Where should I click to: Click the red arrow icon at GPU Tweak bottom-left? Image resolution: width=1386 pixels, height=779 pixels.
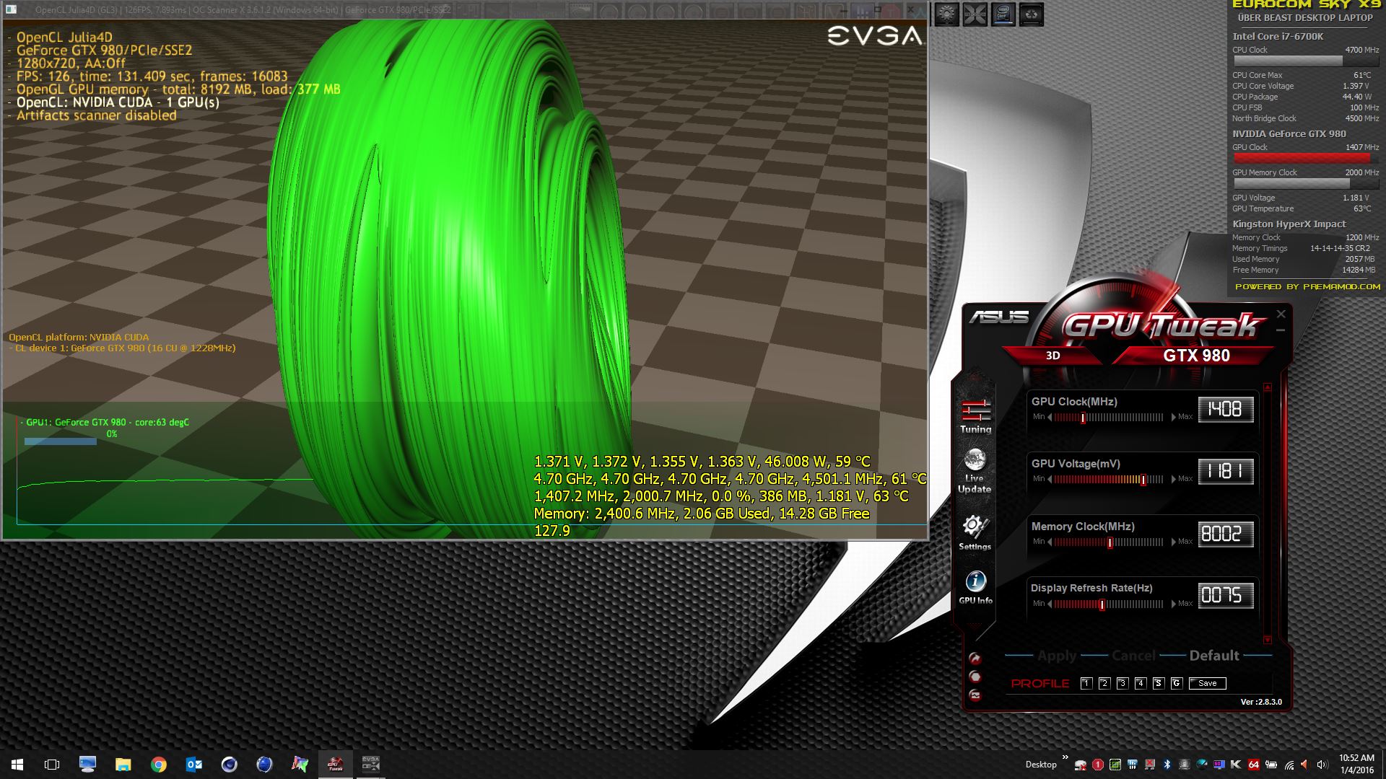coord(975,658)
